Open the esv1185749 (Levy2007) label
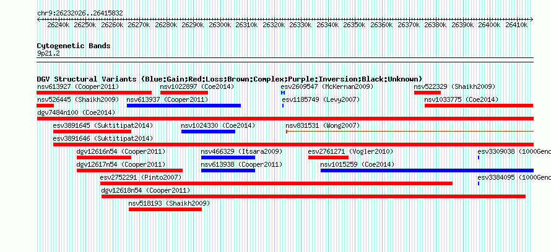Viewport: 551px width, 252px height. pos(321,99)
